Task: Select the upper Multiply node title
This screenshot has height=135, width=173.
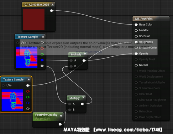Action: coord(76,55)
